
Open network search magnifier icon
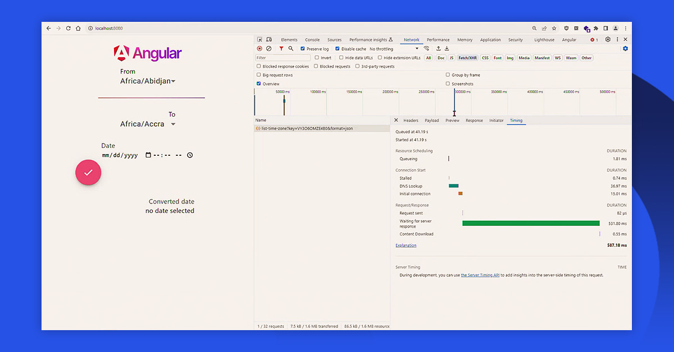[x=291, y=49]
